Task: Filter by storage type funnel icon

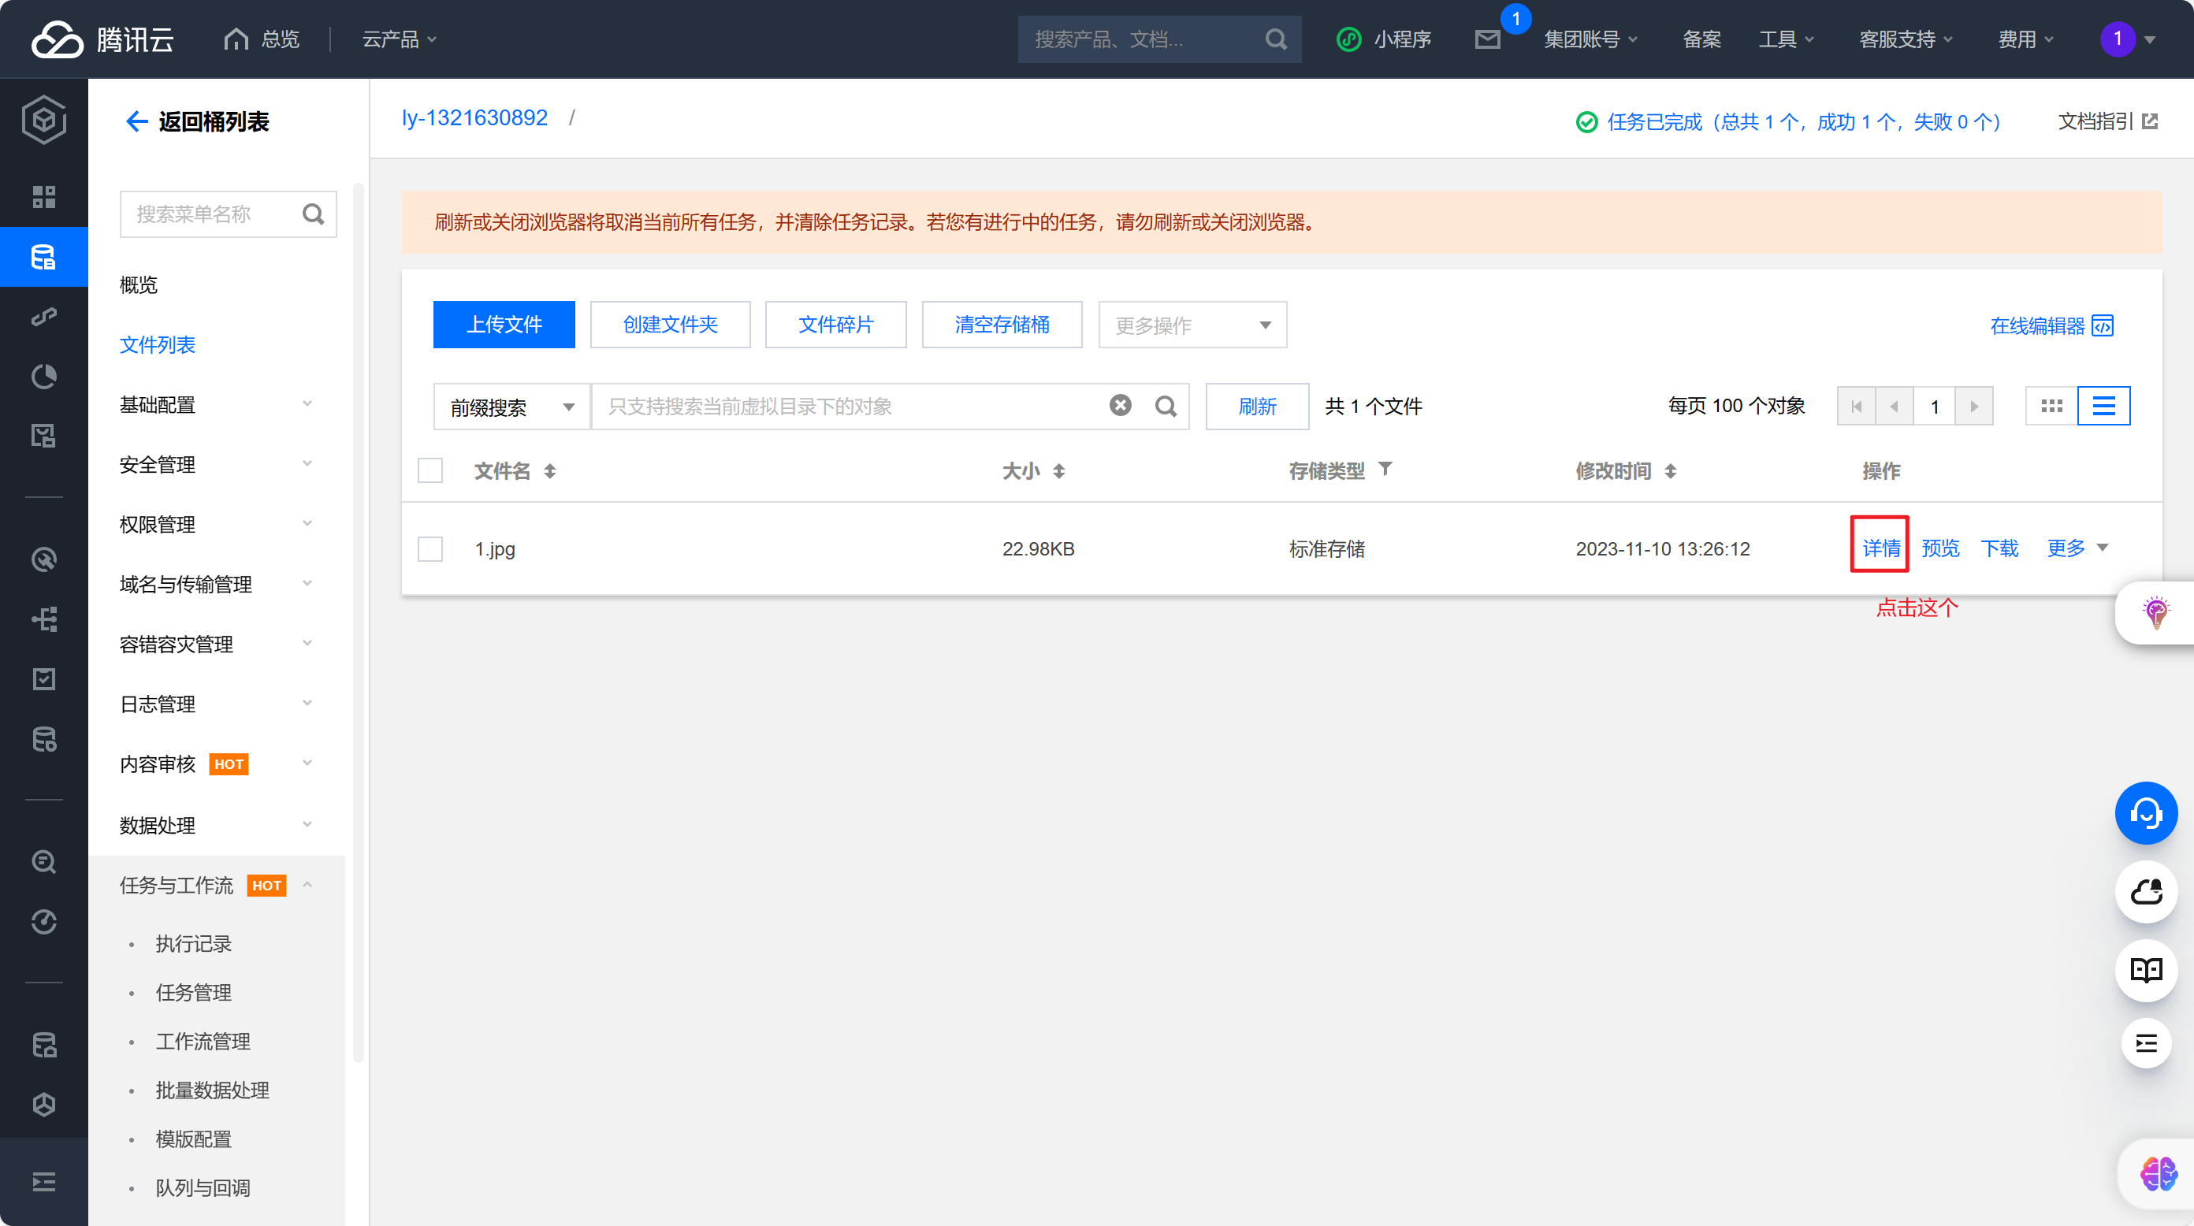Action: [1385, 469]
